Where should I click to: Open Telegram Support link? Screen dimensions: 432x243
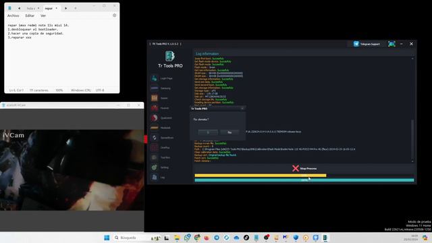coord(367,44)
